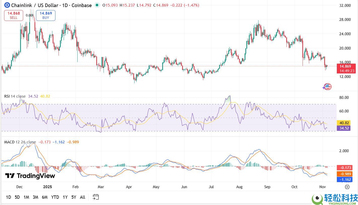
Task: Click the 24.000 price axis label
Action: (x=345, y=34)
